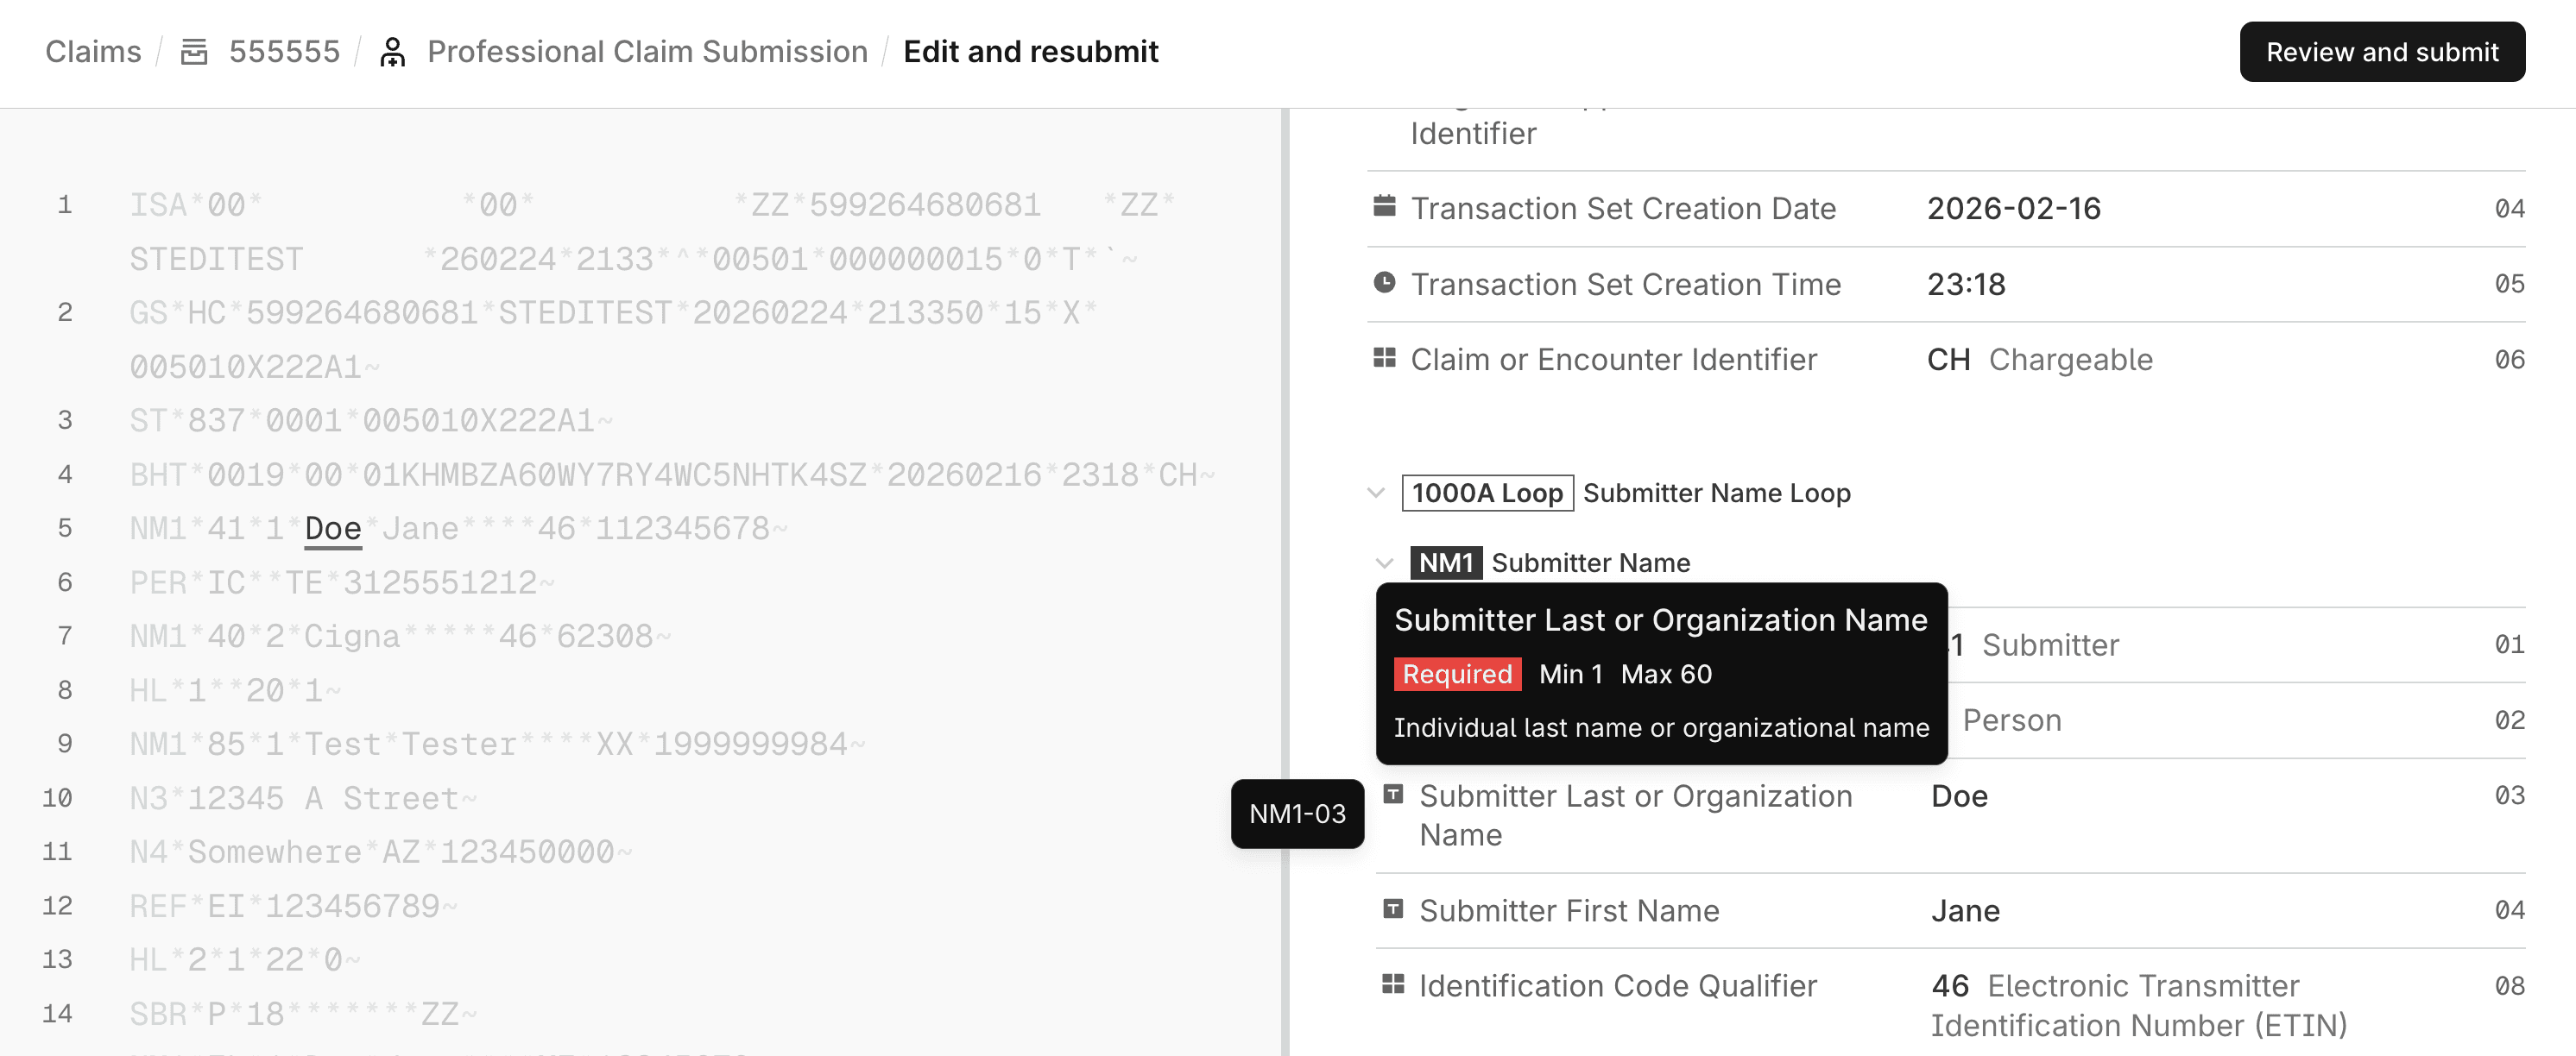The image size is (2576, 1056).
Task: Edit the Submitter Last Name value Doe
Action: tap(1959, 796)
